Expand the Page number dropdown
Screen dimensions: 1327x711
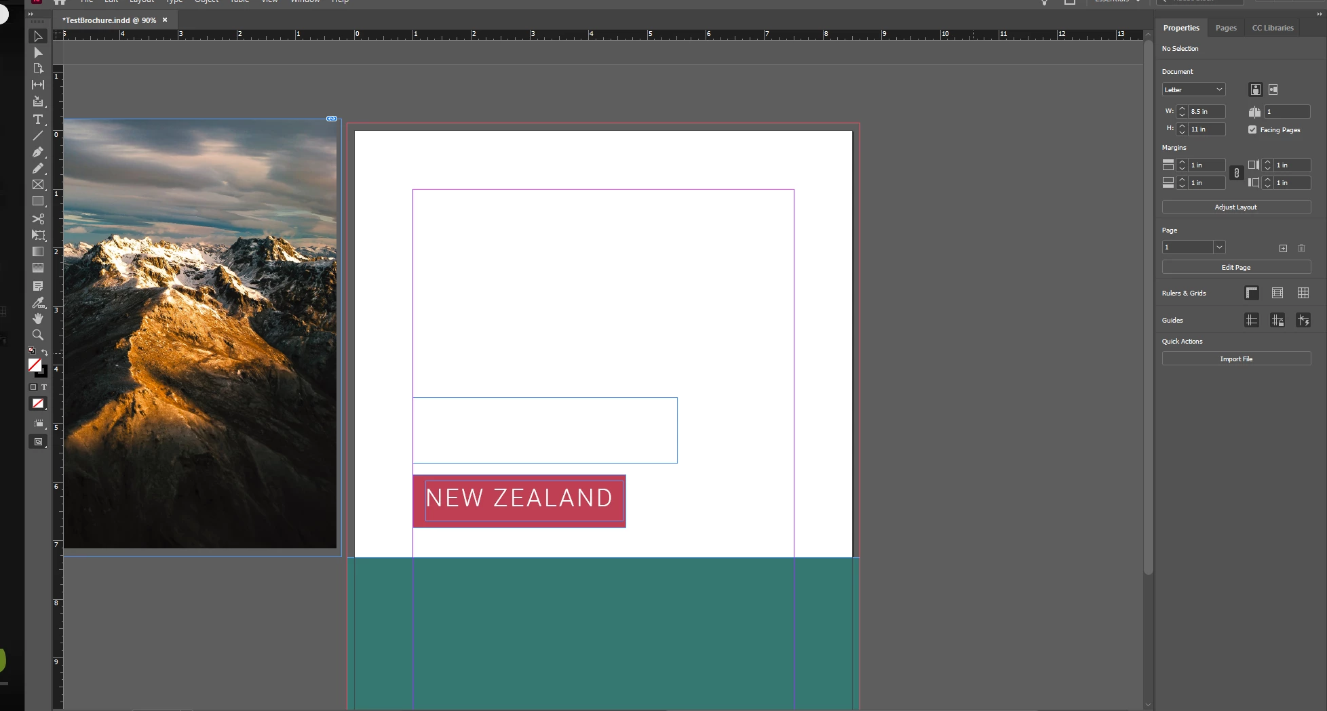click(1219, 247)
